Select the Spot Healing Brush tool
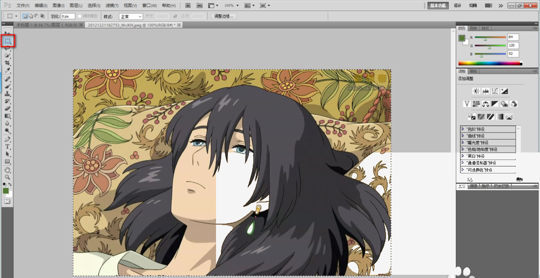Screen dimensions: 540x278 click(x=8, y=79)
